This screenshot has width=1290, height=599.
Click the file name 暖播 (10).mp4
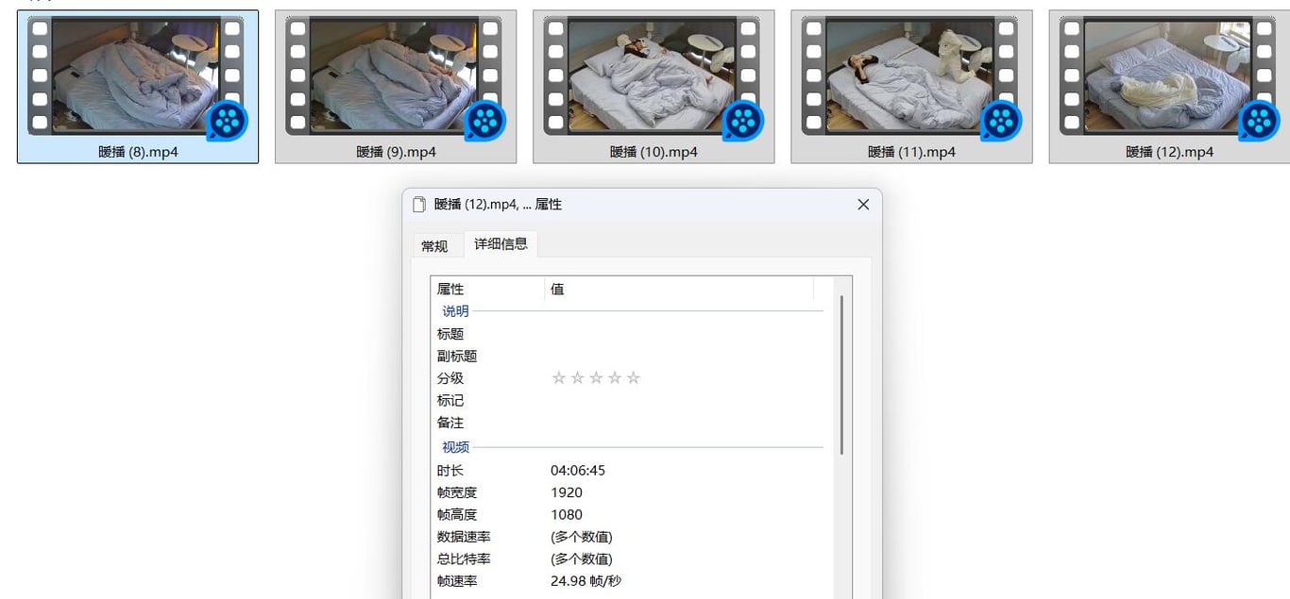[x=653, y=152]
